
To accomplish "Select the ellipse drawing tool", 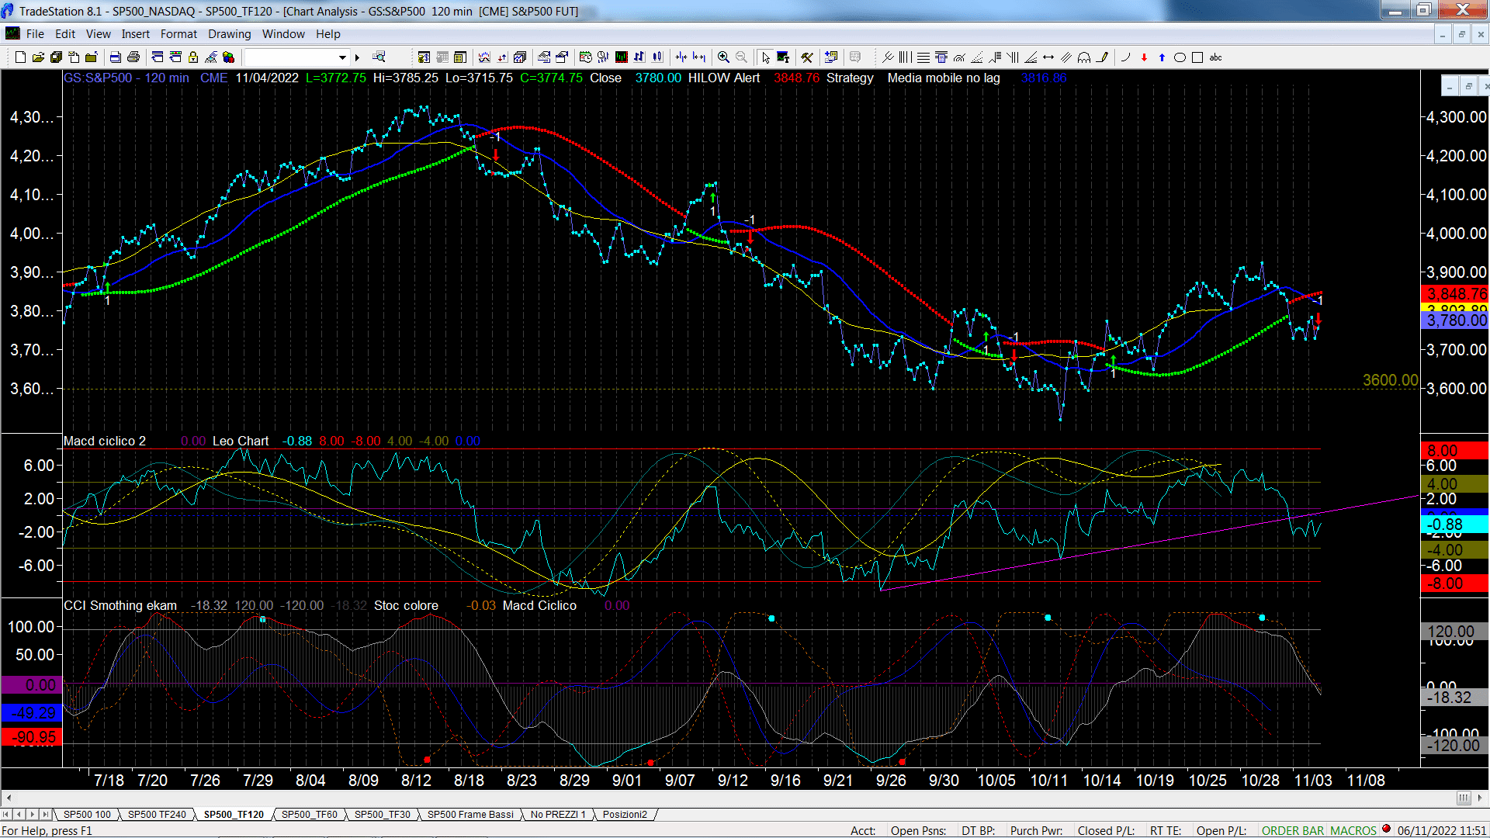I will 1180,57.
